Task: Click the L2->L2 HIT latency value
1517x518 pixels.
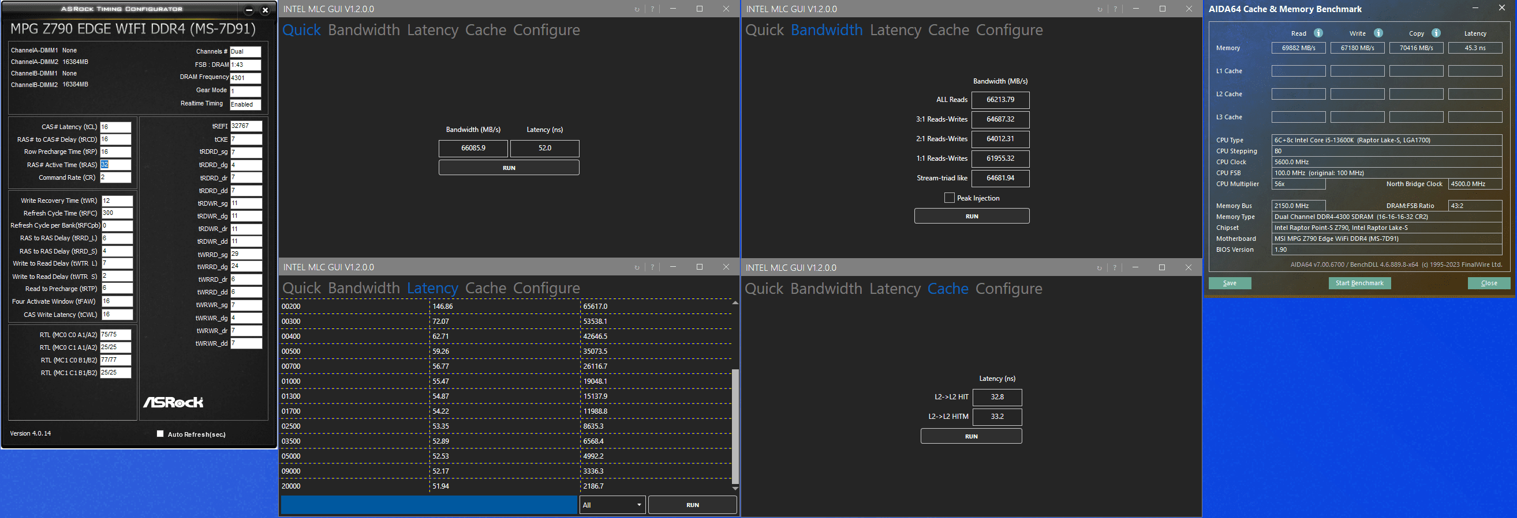Action: (997, 397)
